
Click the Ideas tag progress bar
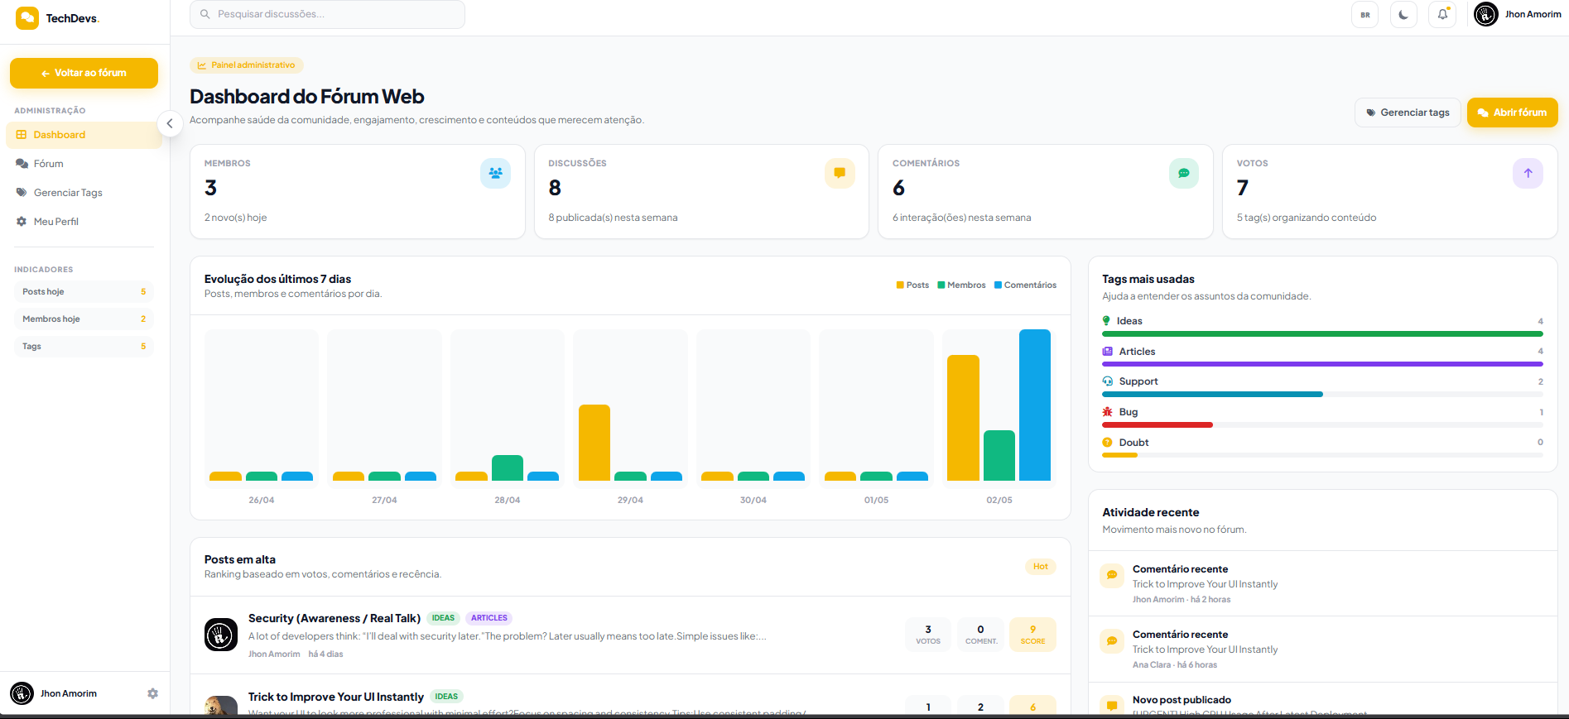pyautogui.click(x=1322, y=334)
